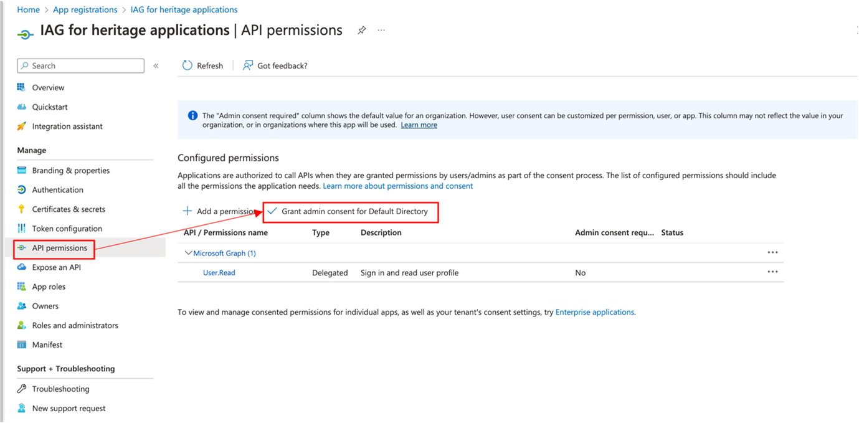Click the Token configuration bars icon
This screenshot has width=859, height=423.
coord(21,228)
